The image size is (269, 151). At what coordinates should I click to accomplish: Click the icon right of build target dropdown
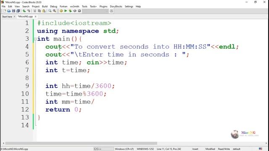click(111, 11)
